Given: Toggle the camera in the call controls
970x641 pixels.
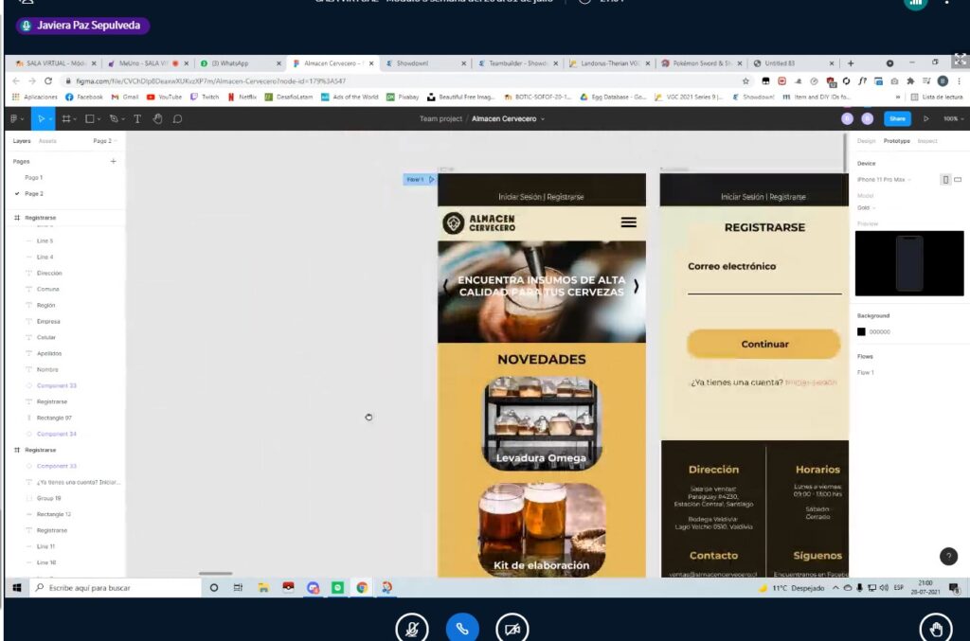Looking at the screenshot, I should (x=512, y=629).
